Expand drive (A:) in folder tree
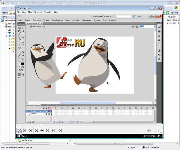Viewport: 180px width, 150px height. (x=6, y=30)
